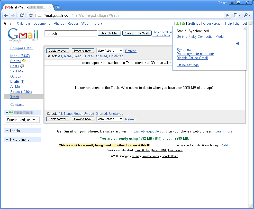
Task: Click the mail search field containing in:trash
Action: [71, 33]
